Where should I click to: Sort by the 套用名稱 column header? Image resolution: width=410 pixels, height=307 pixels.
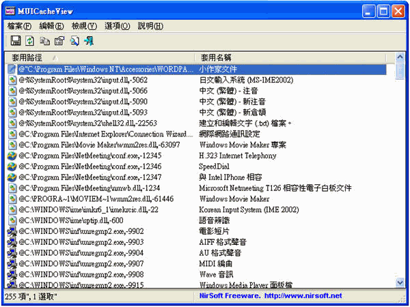287,57
